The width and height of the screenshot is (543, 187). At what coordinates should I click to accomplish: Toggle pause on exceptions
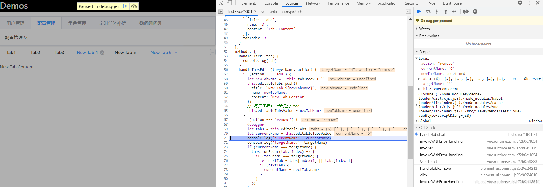pos(475,12)
